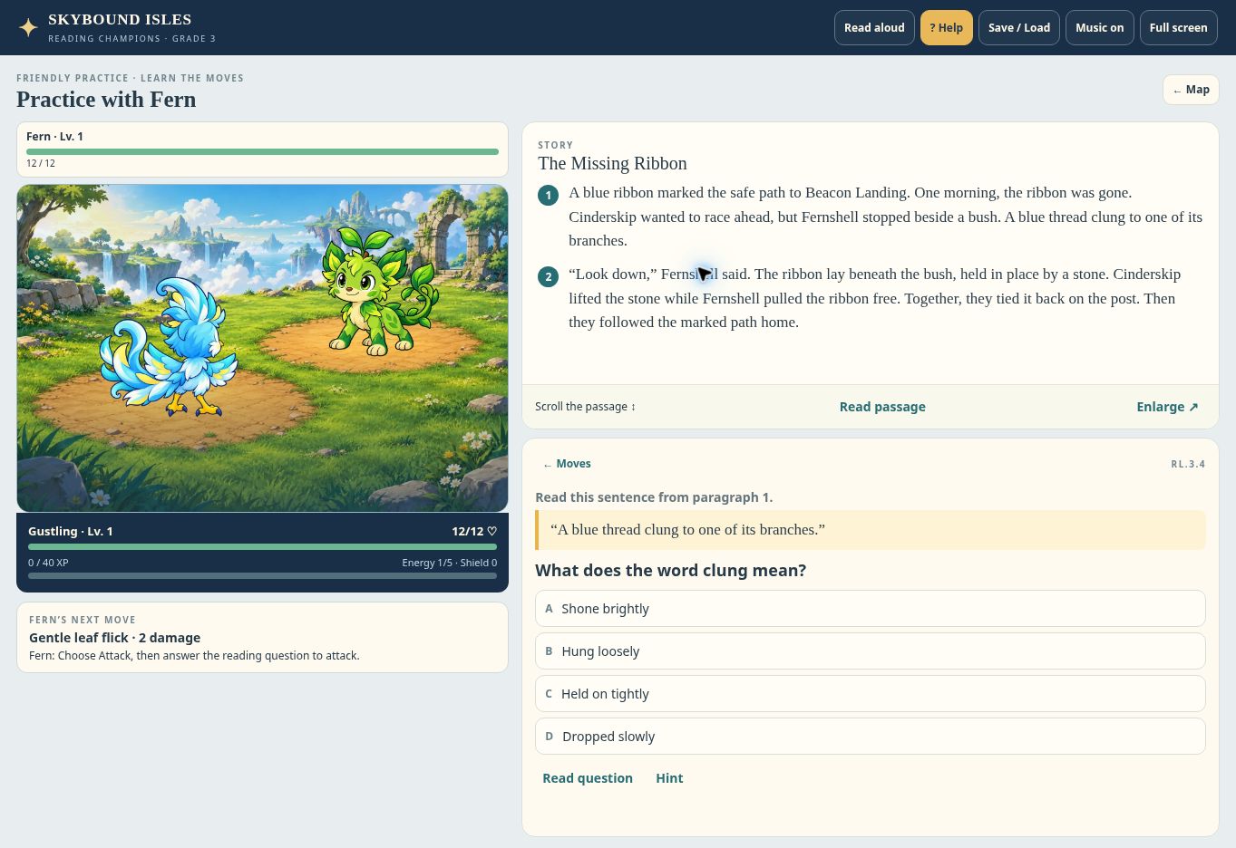Click Read passage below the story
Image resolution: width=1236 pixels, height=848 pixels.
point(882,407)
